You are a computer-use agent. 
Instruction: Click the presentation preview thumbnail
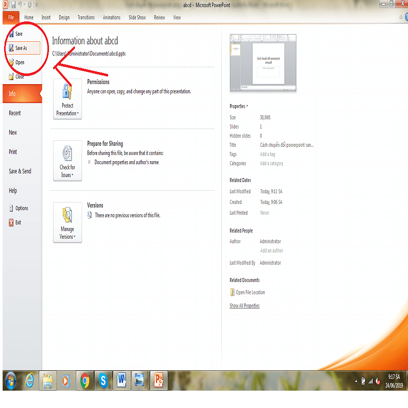click(x=263, y=63)
